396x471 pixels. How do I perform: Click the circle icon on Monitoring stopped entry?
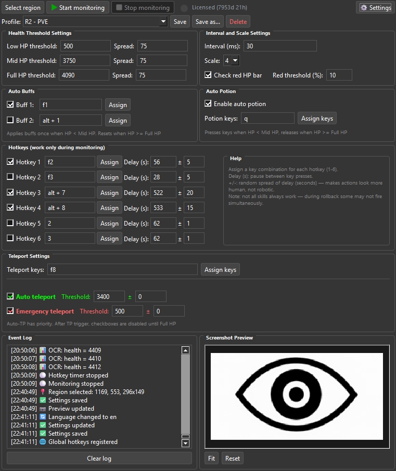coord(43,384)
